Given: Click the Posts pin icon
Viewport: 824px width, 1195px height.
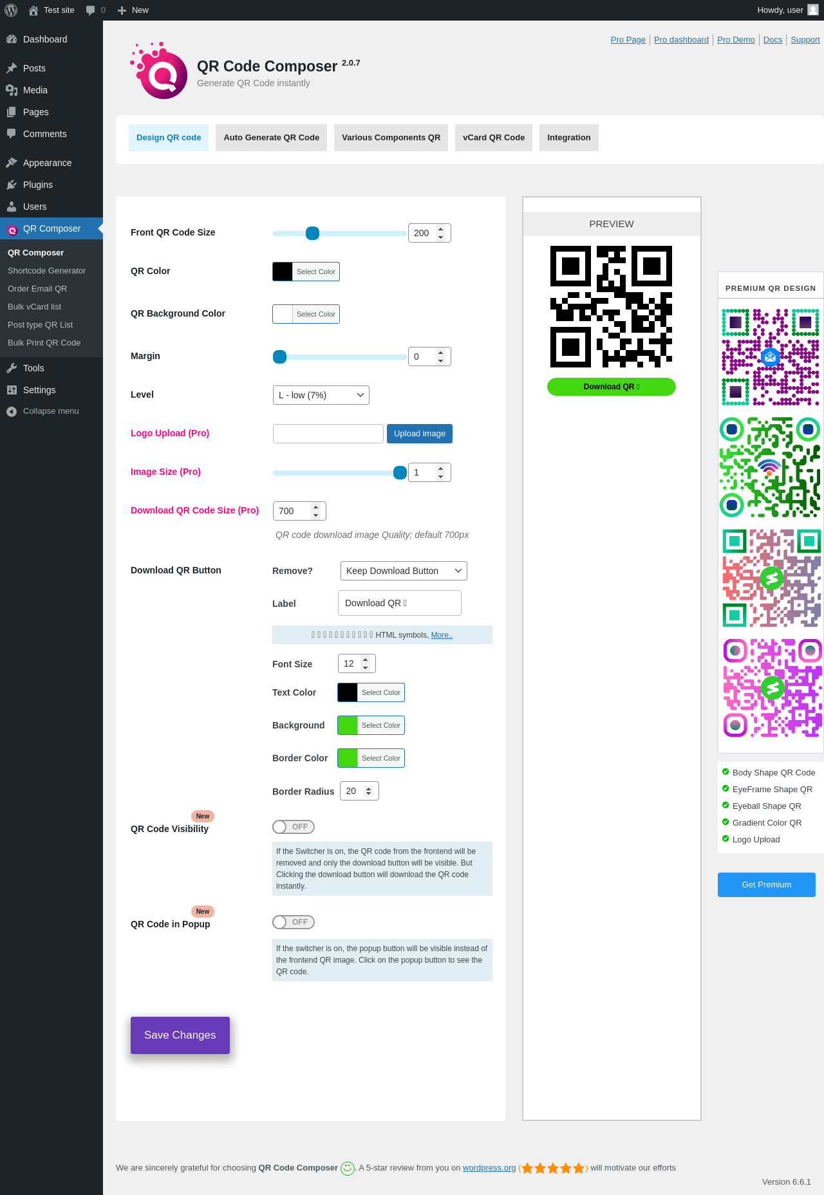Looking at the screenshot, I should (x=12, y=68).
